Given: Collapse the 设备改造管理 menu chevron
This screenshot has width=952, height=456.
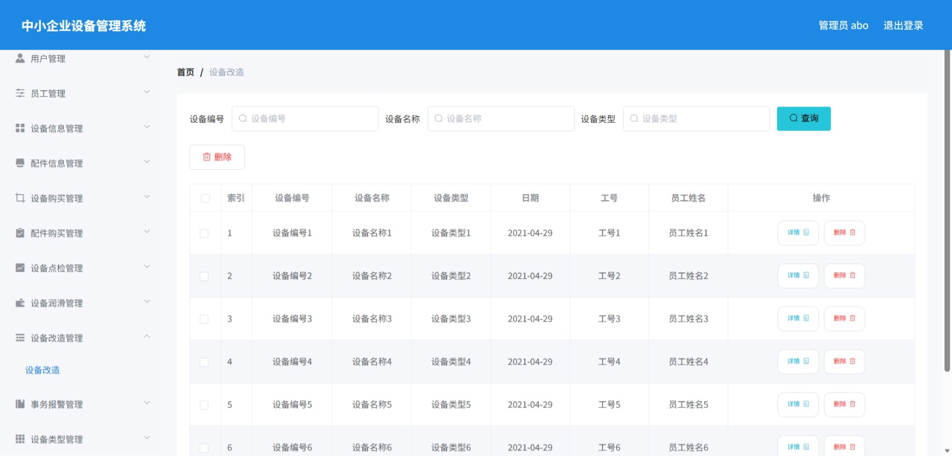Looking at the screenshot, I should click(x=147, y=337).
